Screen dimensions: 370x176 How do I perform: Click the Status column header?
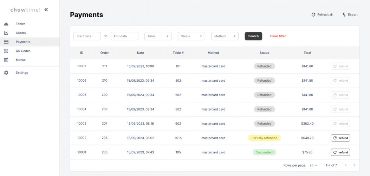pos(264,53)
